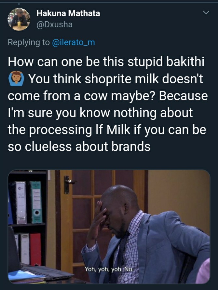The image size is (218, 290).
Task: Click the tweet's first line "How can one"
Action: click(45, 62)
